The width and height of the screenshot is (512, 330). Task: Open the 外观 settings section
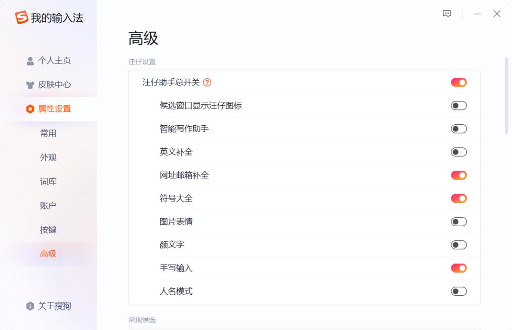(x=47, y=157)
